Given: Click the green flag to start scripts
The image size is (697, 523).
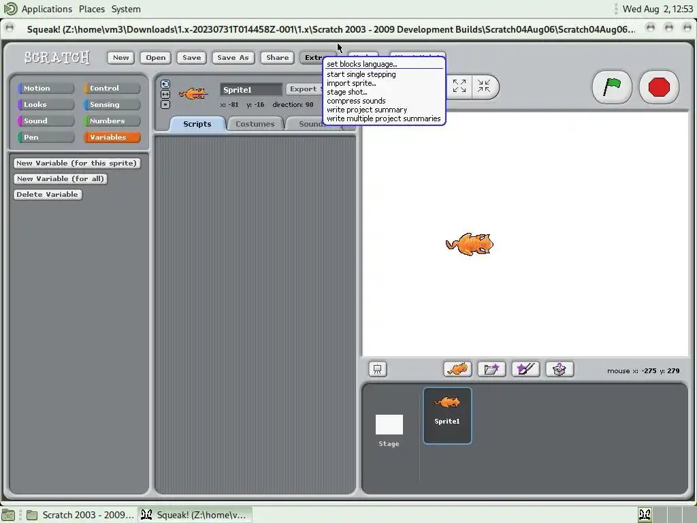Looking at the screenshot, I should tap(612, 86).
